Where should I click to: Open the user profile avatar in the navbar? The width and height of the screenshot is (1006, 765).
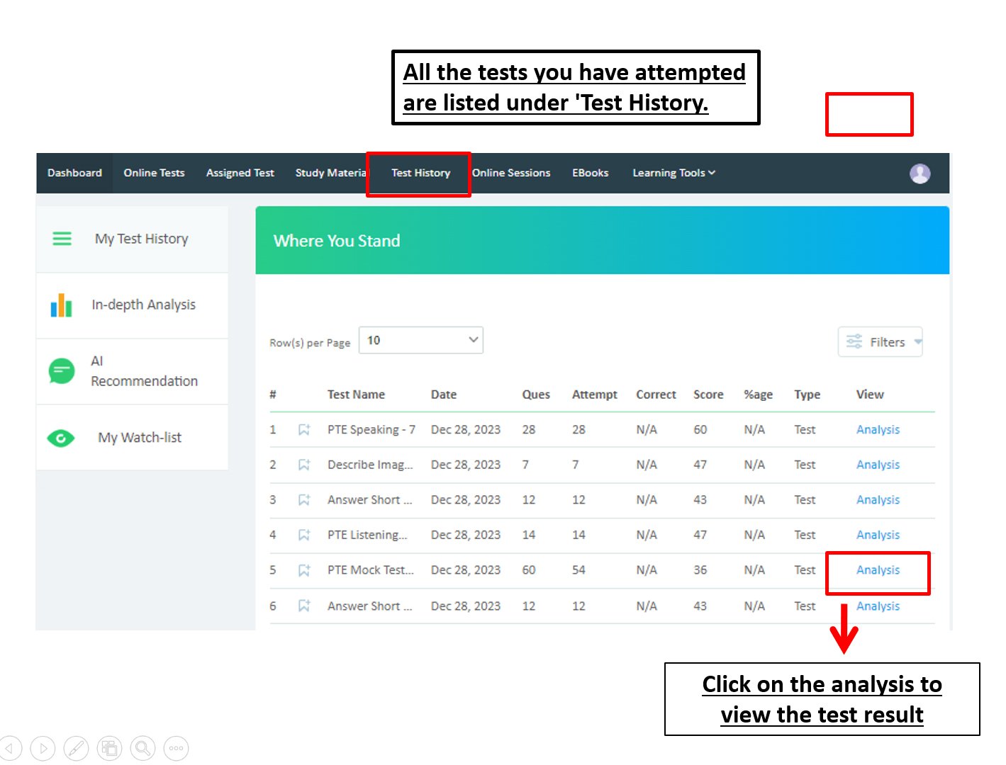(920, 174)
